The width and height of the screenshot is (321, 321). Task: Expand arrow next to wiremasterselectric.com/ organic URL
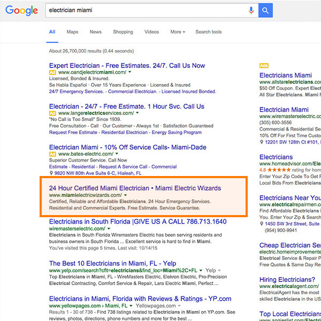(x=109, y=228)
